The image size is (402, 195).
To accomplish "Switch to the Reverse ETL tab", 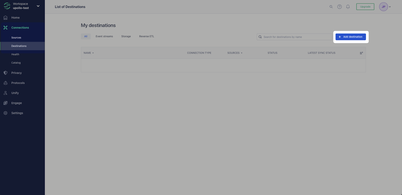I will 147,36.
